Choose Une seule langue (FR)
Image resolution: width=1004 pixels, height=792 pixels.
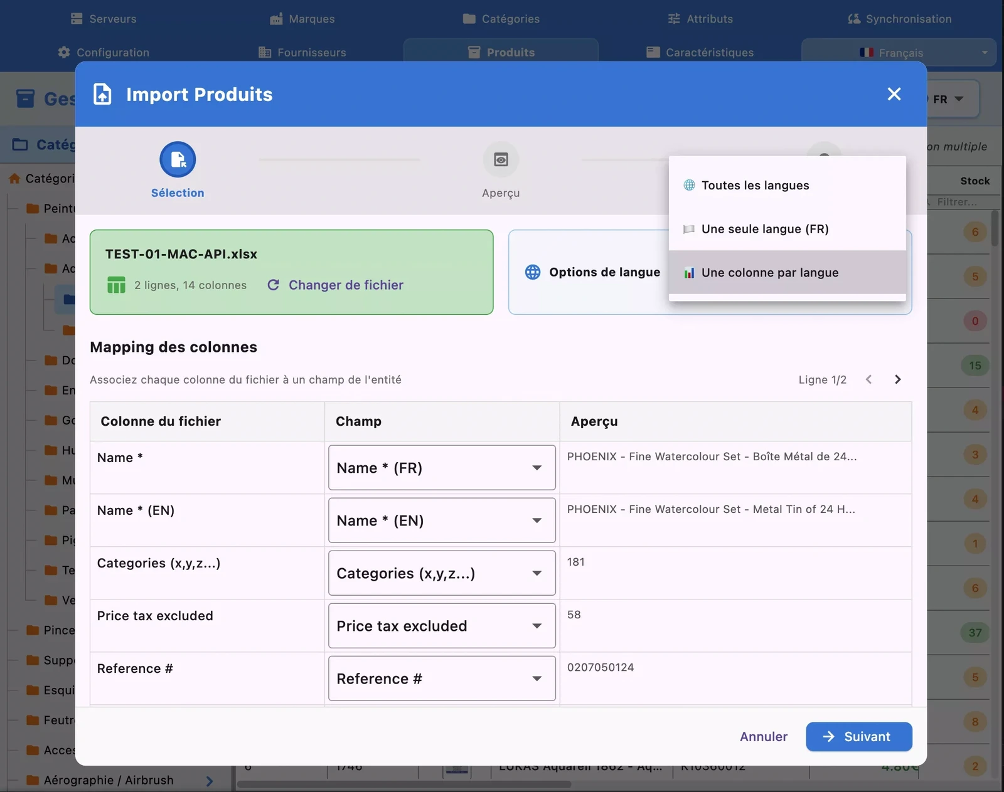(765, 229)
